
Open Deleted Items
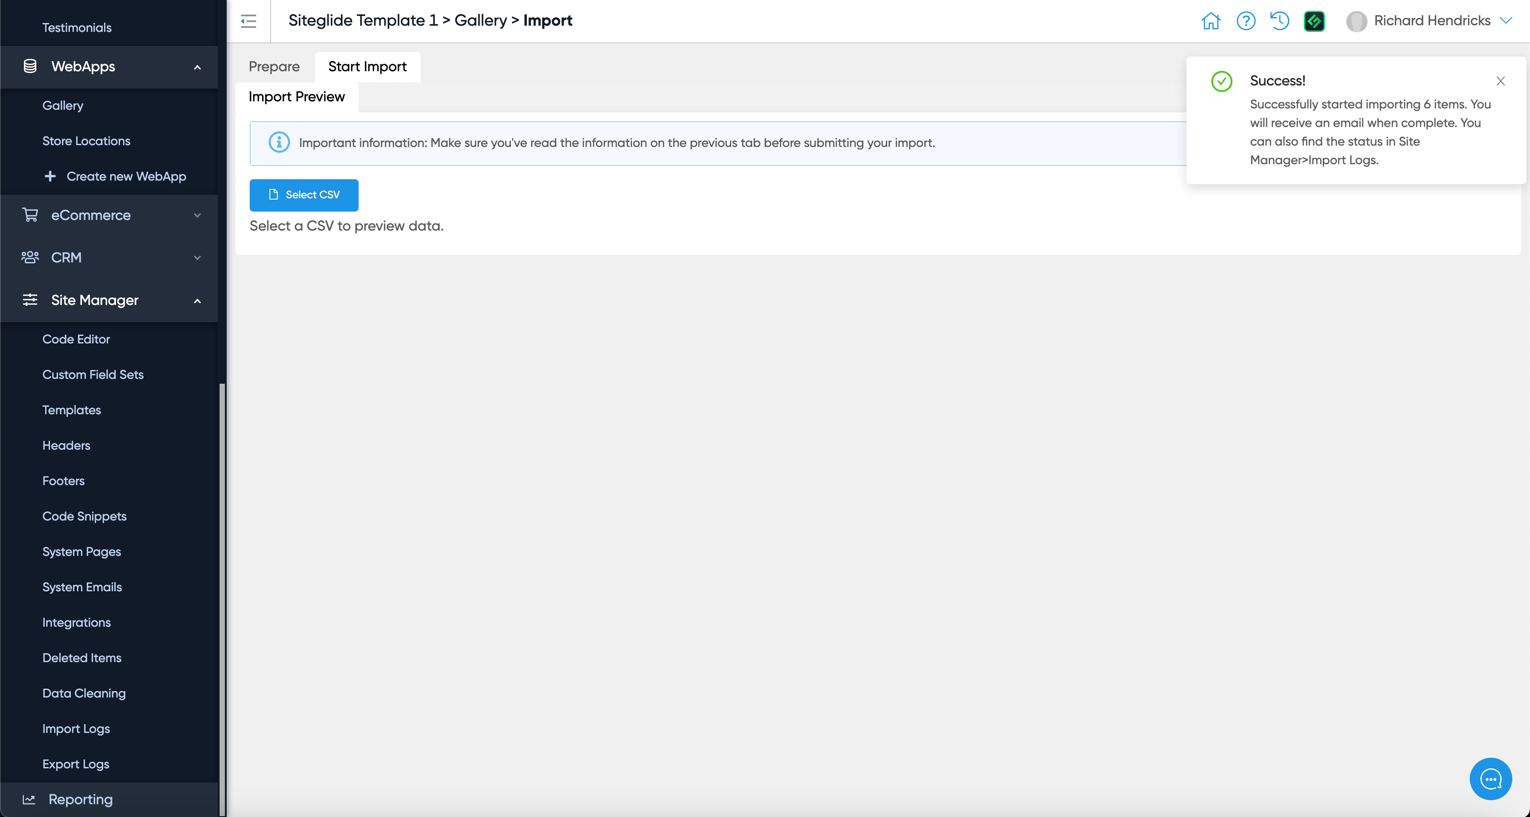[81, 658]
